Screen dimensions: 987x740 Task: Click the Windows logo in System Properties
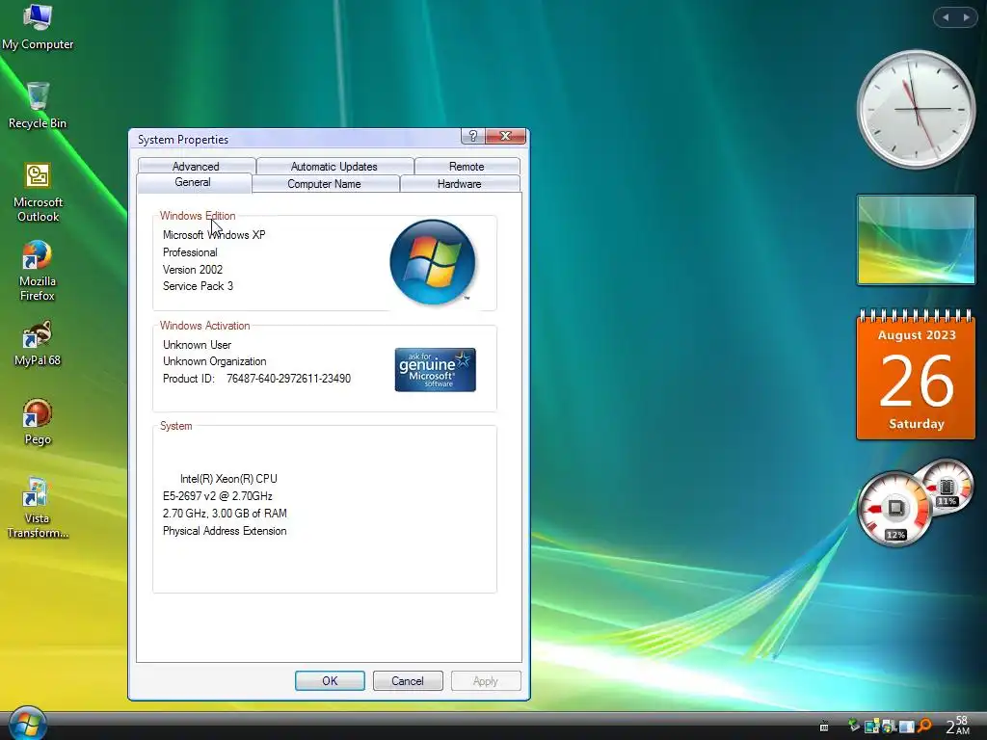click(433, 262)
